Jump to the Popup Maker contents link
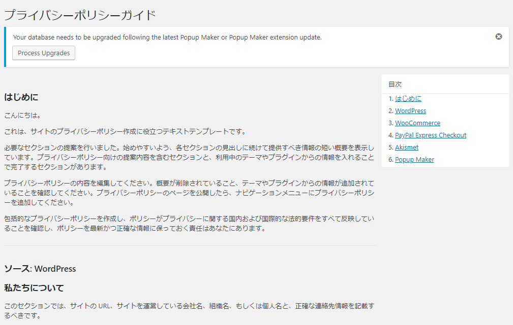 point(414,160)
